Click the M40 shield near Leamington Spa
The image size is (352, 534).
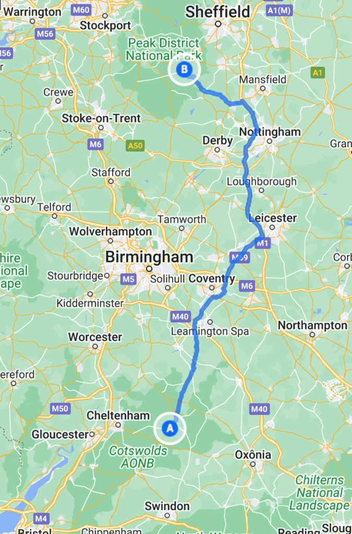point(180,317)
